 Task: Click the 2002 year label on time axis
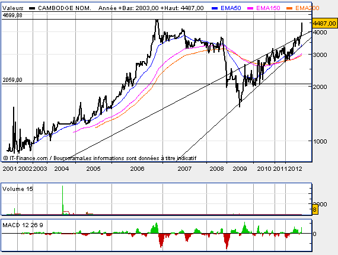[x=25, y=168]
